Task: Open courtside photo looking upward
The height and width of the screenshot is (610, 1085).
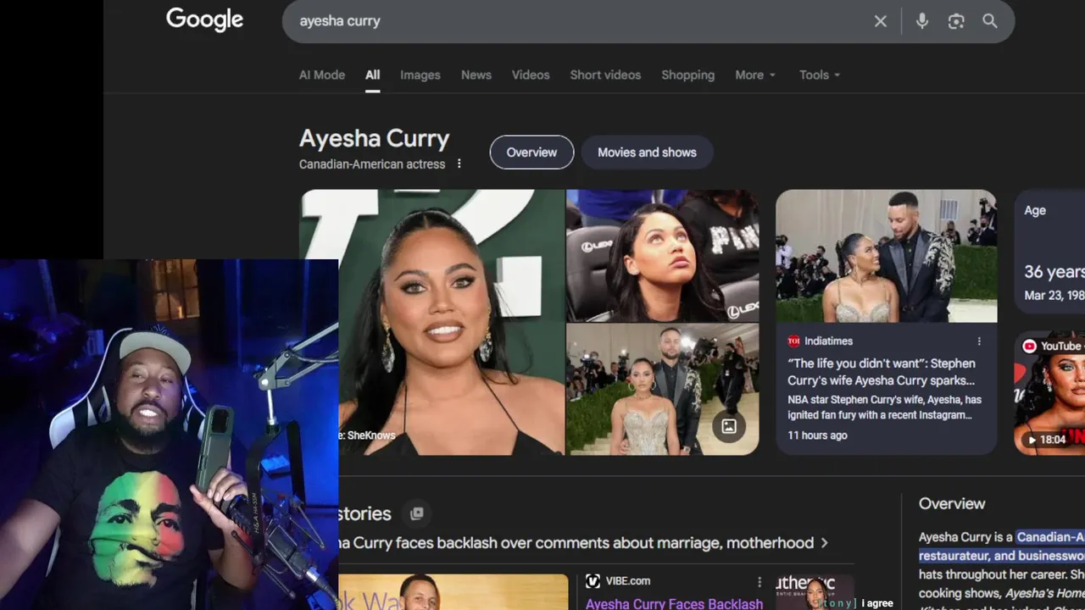Action: point(662,256)
